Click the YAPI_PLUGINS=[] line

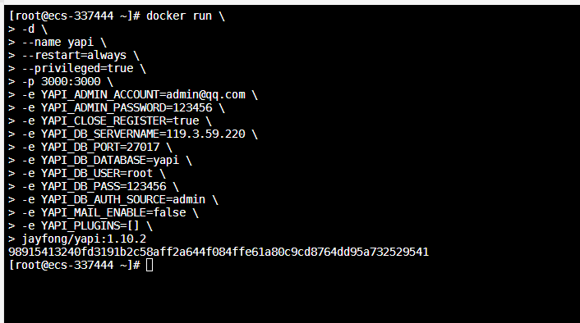90,226
